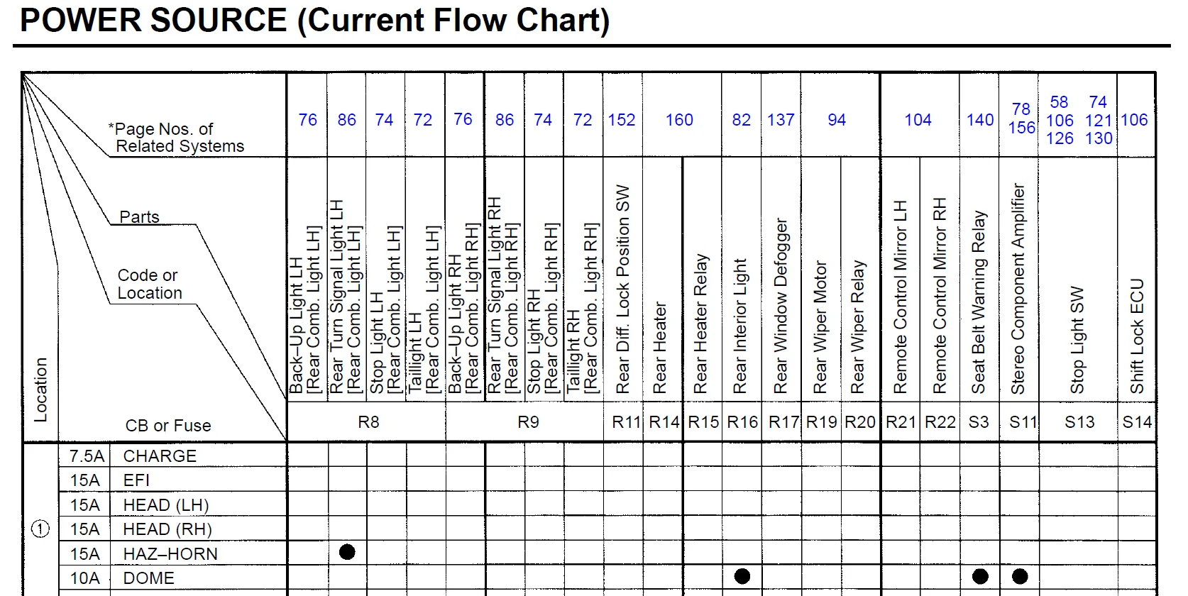Click the DOME dot under Seat Belt Warning Relay
Viewport: 1188px width, 596px height.
pyautogui.click(x=980, y=576)
